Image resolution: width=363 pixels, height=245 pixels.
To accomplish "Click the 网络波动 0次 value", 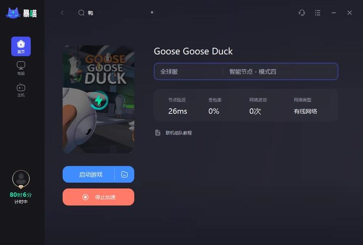I will tap(255, 111).
